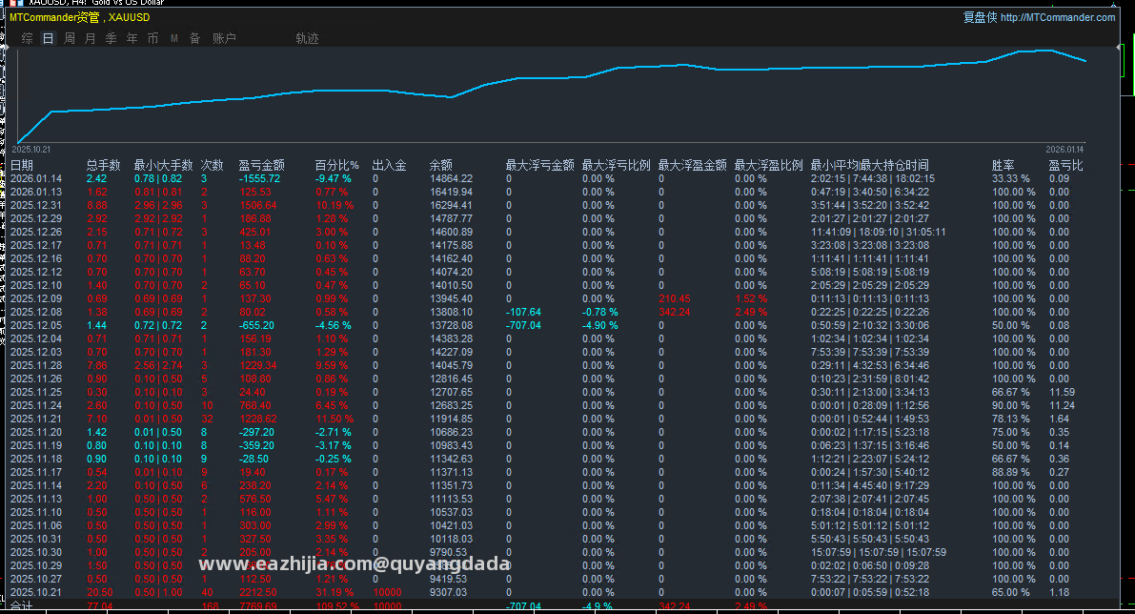Click the 10421.03 balance value
Viewport: 1135px width, 614px height.
(x=451, y=525)
